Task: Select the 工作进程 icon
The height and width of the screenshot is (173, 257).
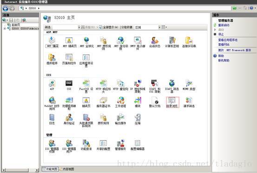Action: (120, 102)
